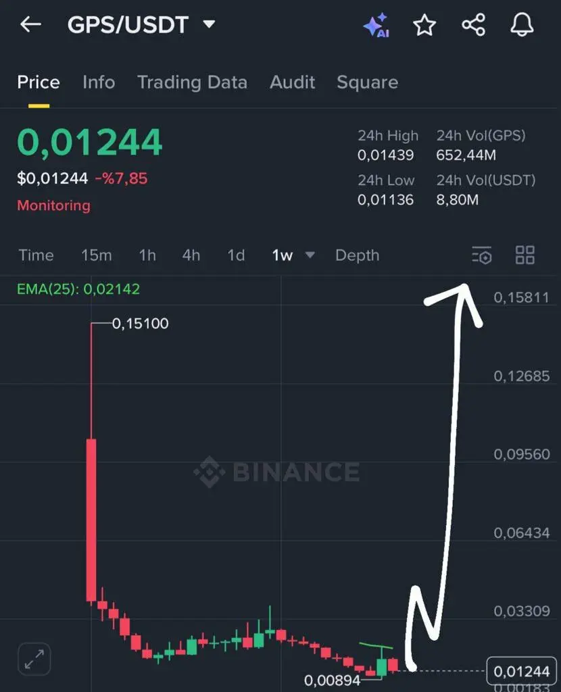This screenshot has height=692, width=561.
Task: Go back using the arrow icon
Action: 30,24
